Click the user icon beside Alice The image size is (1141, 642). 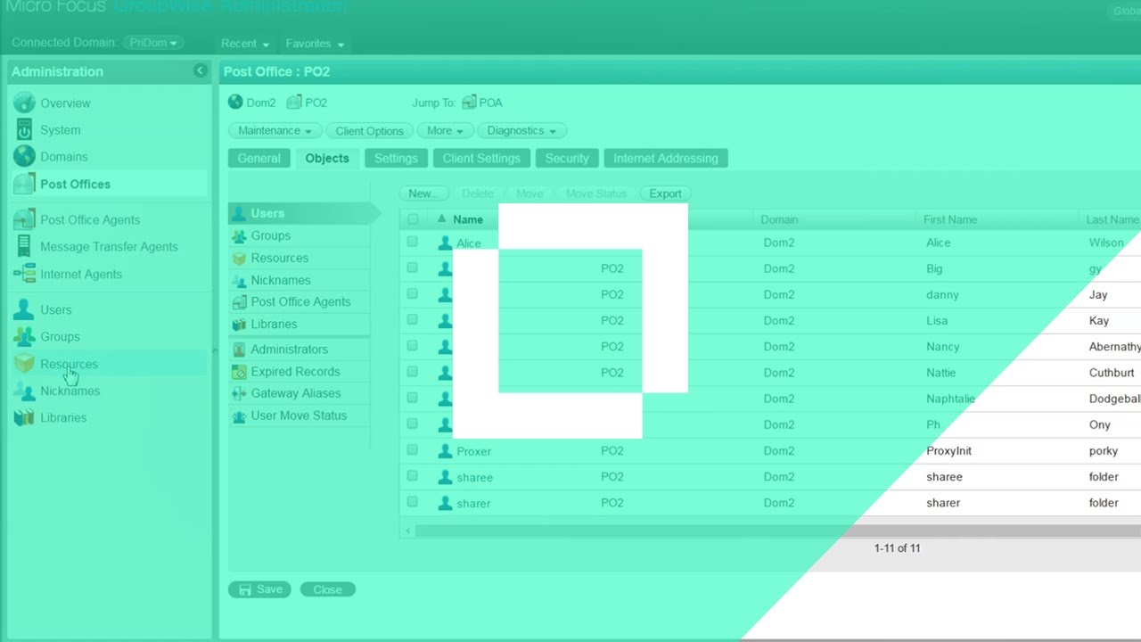[445, 243]
